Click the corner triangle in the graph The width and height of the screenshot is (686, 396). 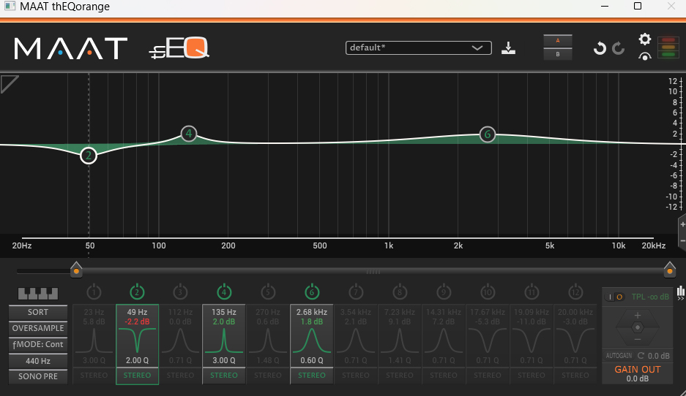point(10,83)
